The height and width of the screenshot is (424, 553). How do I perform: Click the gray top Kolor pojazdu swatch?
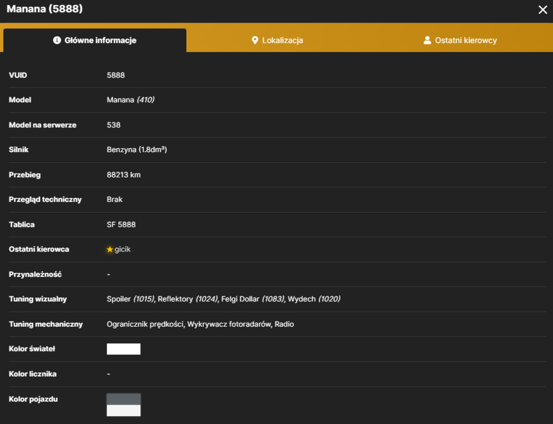(123, 399)
